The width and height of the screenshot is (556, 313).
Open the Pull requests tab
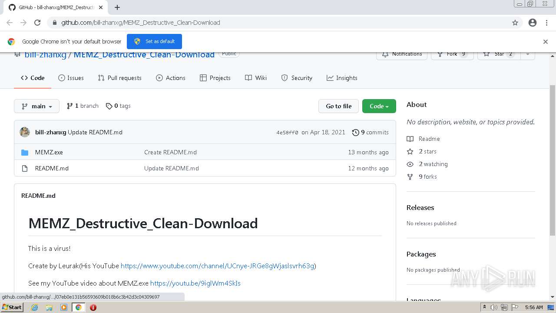(x=119, y=78)
